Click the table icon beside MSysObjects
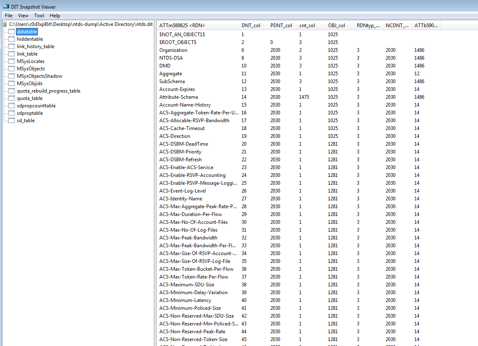 point(11,68)
